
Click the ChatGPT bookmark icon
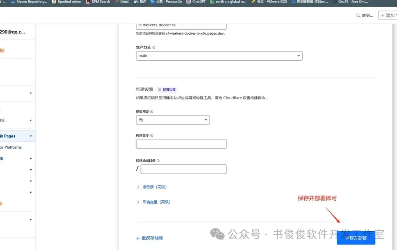pyautogui.click(x=188, y=1)
